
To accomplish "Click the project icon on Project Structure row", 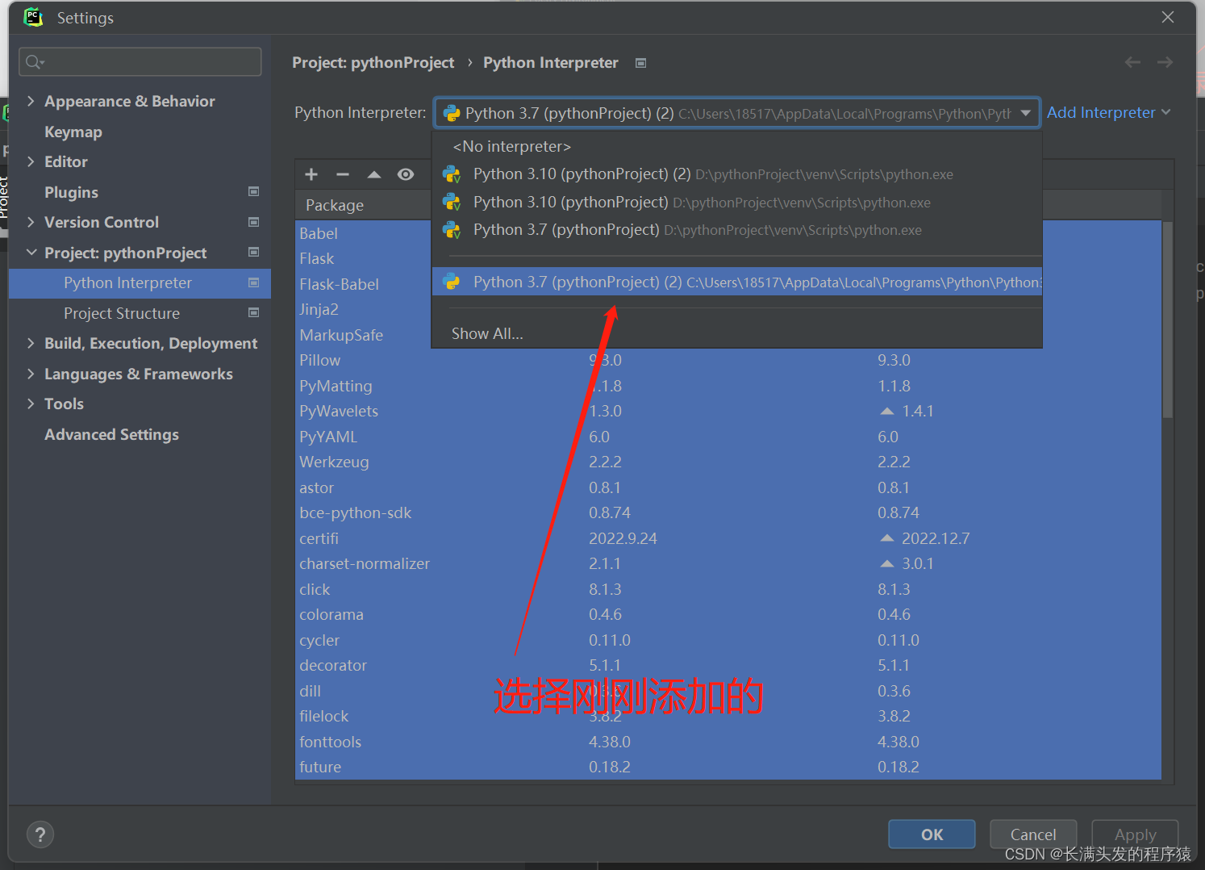I will click(254, 312).
